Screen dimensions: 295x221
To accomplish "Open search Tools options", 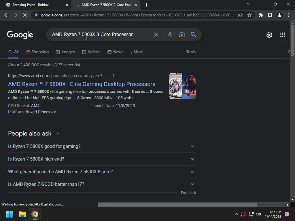I will point(191,52).
